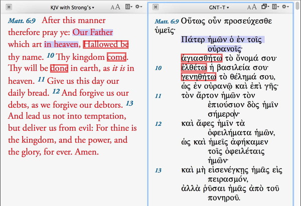Close the GNT-T pane
Image resolution: width=301 pixels, height=206 pixels.
pos(156,8)
